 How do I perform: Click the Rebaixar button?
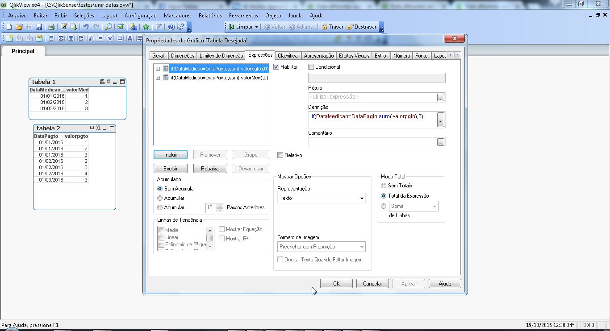coord(210,169)
